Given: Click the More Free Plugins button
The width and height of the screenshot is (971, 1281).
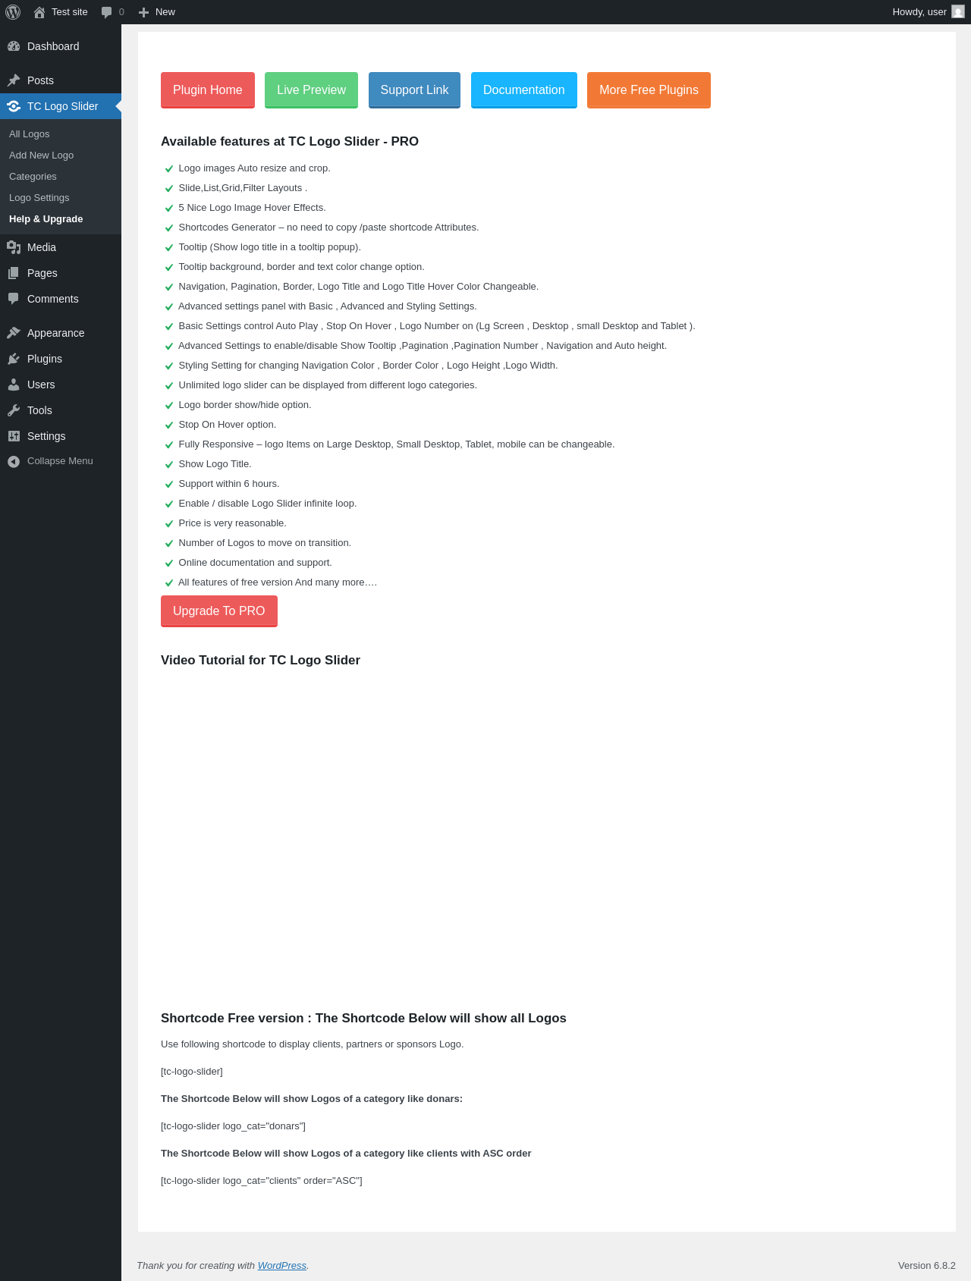Looking at the screenshot, I should click(x=649, y=90).
